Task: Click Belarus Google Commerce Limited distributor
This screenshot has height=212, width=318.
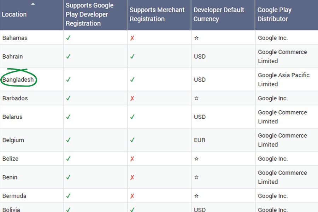Action: [282, 117]
